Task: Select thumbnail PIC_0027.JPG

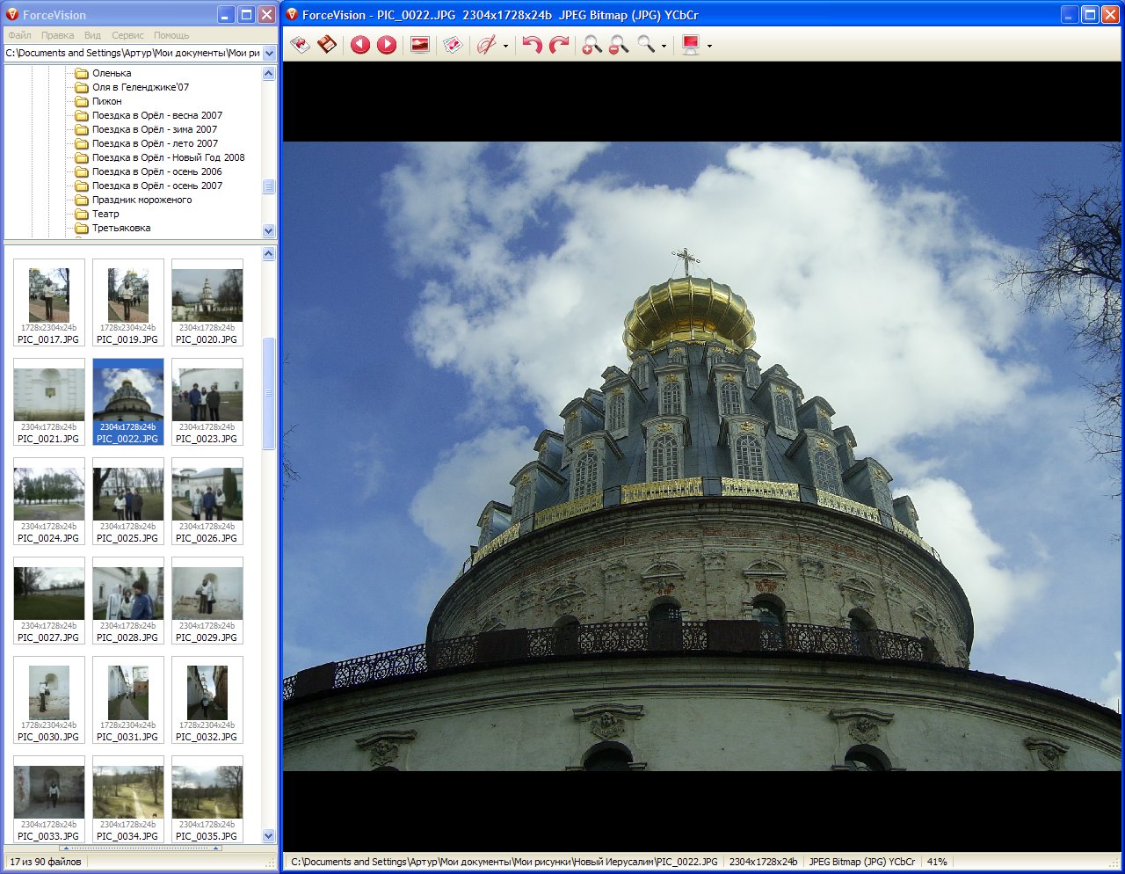Action: 49,601
